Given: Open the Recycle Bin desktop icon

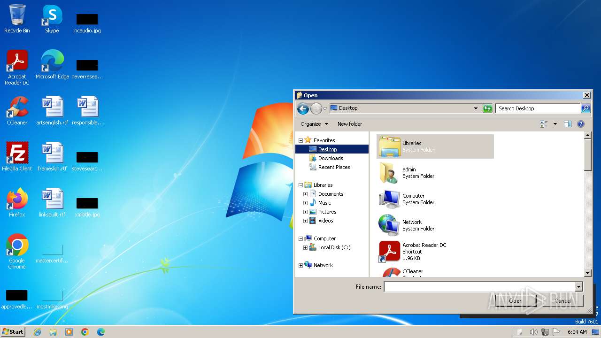Looking at the screenshot, I should point(17,19).
